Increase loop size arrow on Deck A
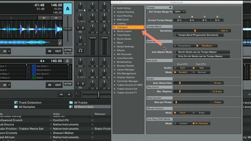Image resolution: width=251 pixels, height=141 pixels. coord(9,51)
